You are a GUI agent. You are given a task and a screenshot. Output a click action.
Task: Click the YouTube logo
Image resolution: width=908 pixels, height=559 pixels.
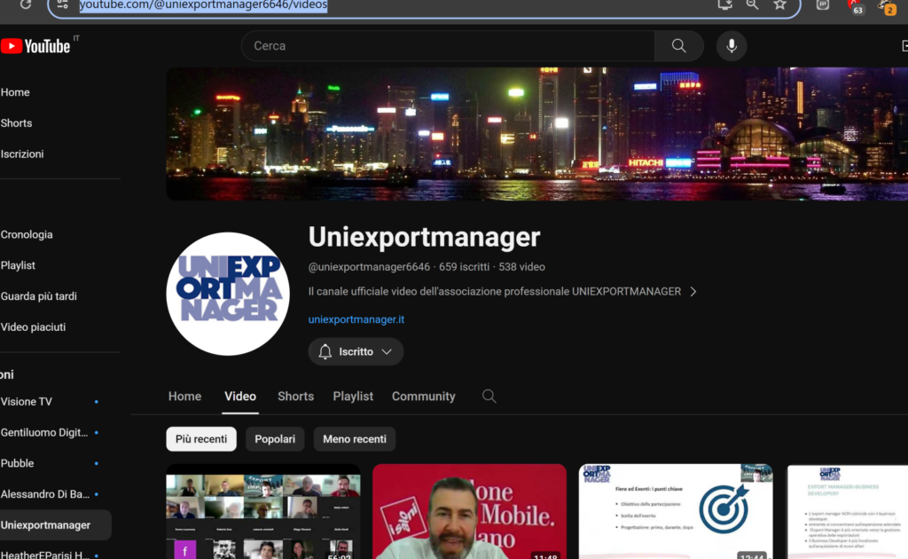click(35, 46)
